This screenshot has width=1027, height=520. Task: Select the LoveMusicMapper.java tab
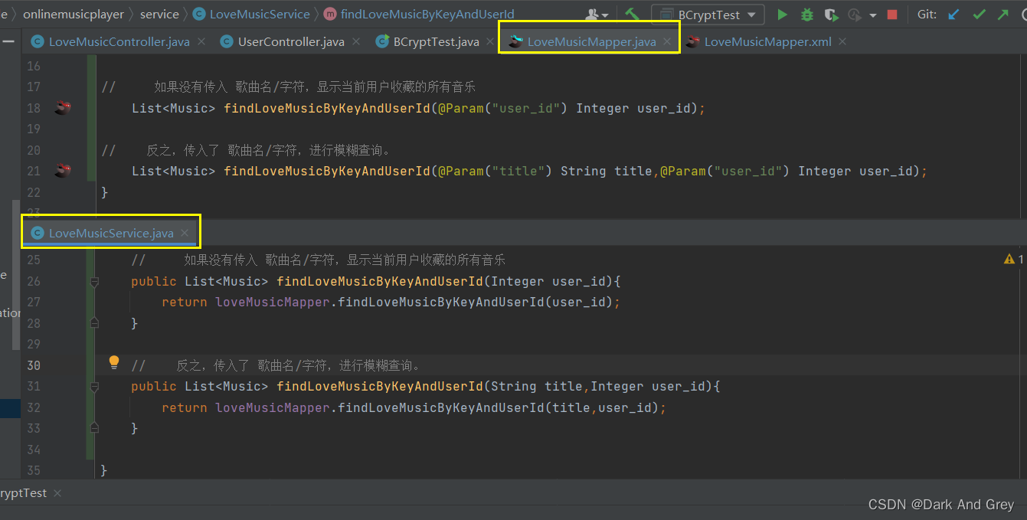(591, 41)
